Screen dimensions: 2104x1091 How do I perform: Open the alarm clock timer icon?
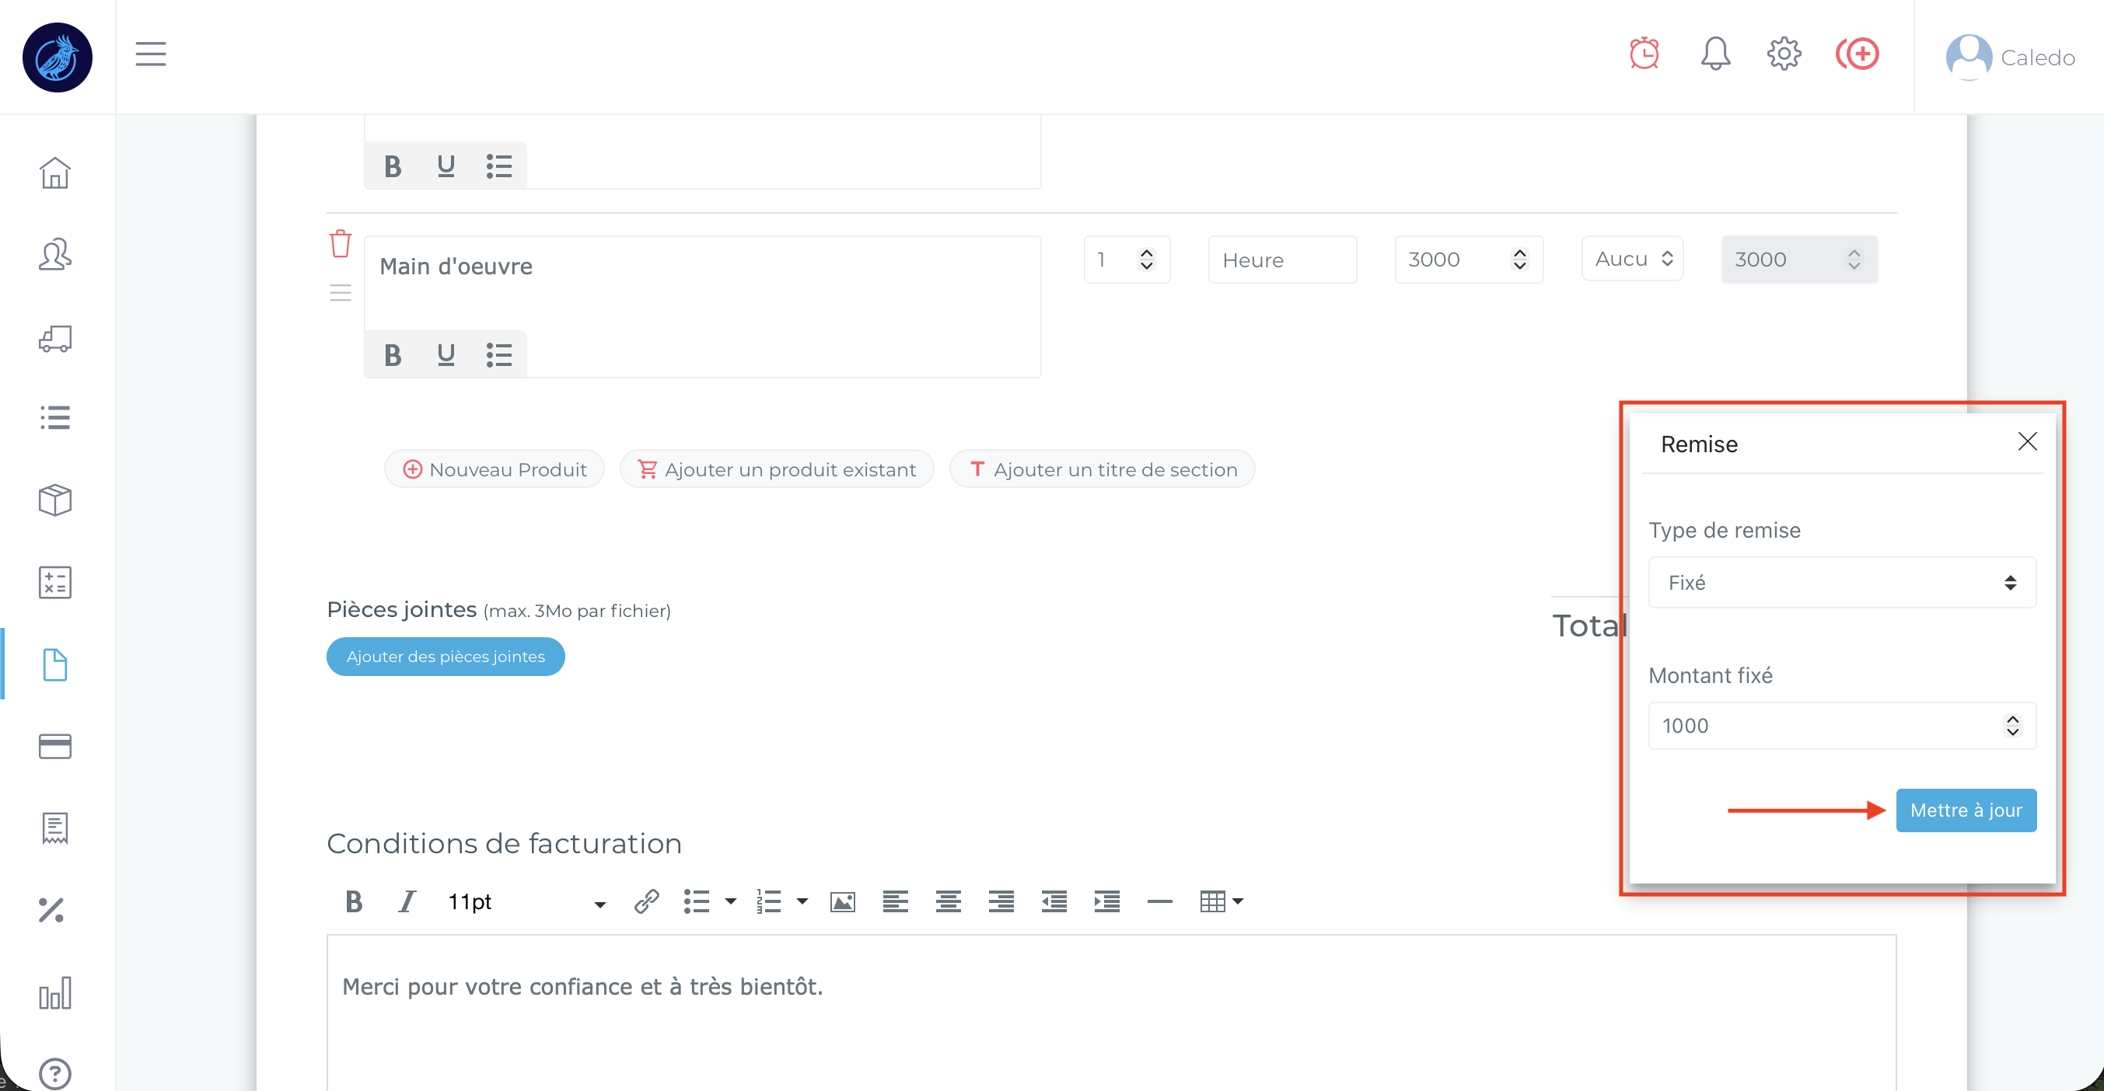point(1644,54)
